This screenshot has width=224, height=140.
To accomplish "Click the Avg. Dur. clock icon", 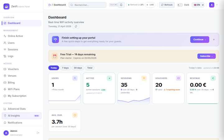I will 75,115.
